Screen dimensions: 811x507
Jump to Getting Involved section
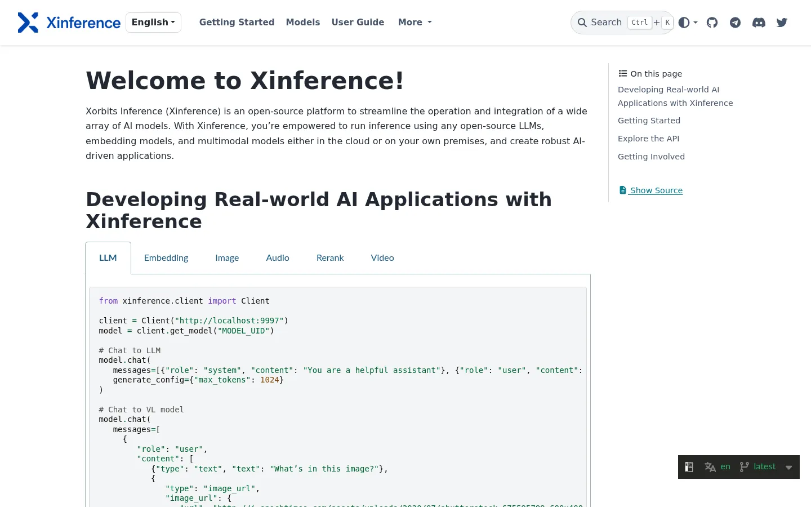[651, 157]
